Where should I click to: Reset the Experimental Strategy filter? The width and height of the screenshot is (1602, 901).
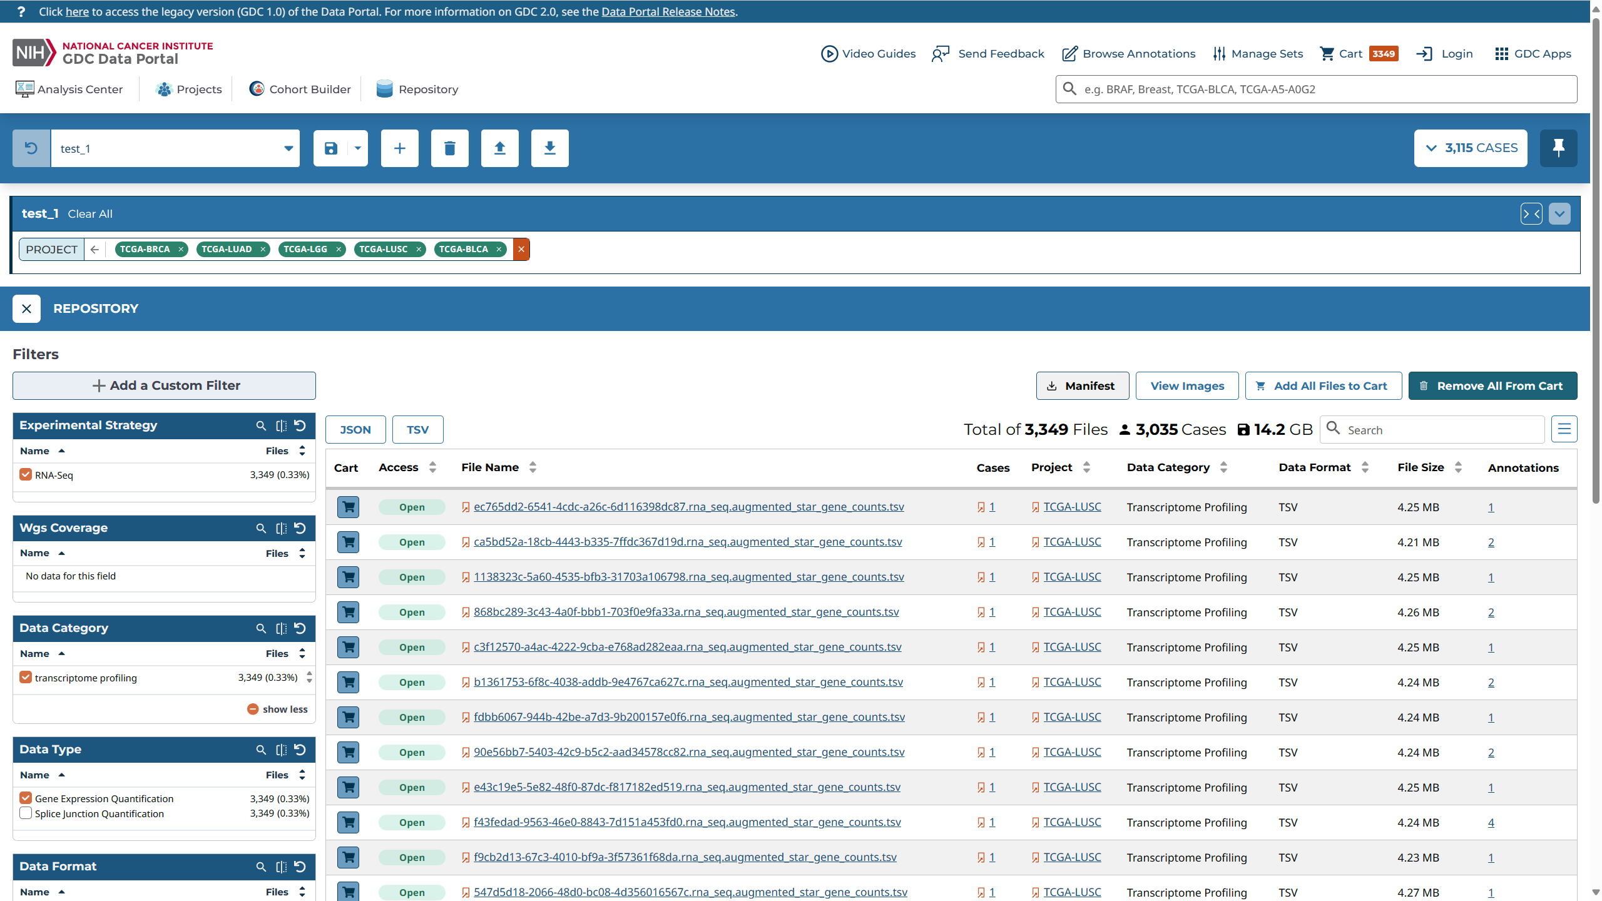coord(300,425)
